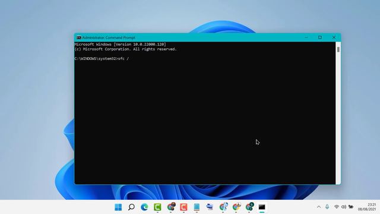Launch Microsoft Edge from taskbar
Image resolution: width=380 pixels, height=214 pixels.
tap(144, 207)
